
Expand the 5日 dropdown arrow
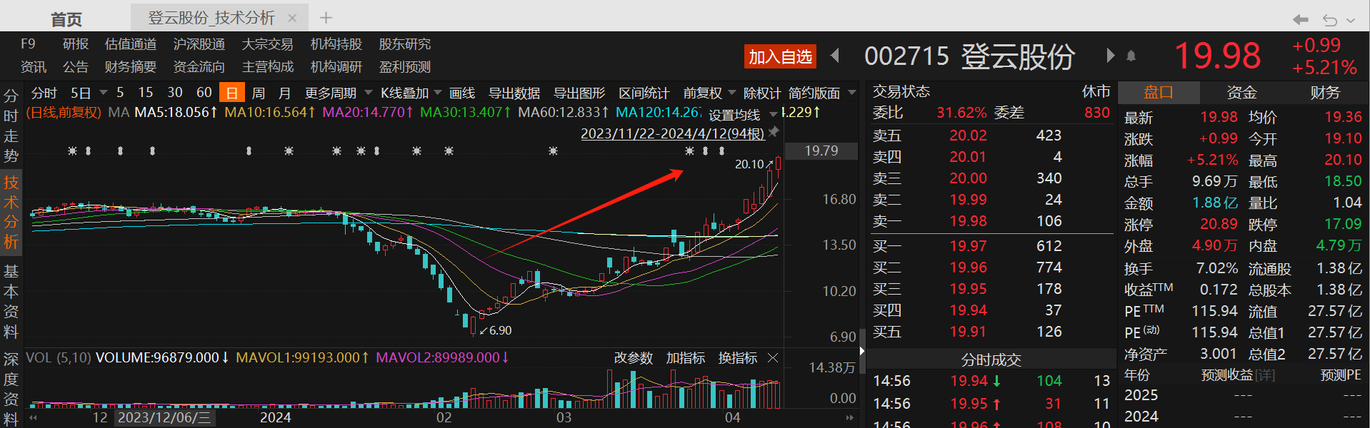(x=103, y=93)
